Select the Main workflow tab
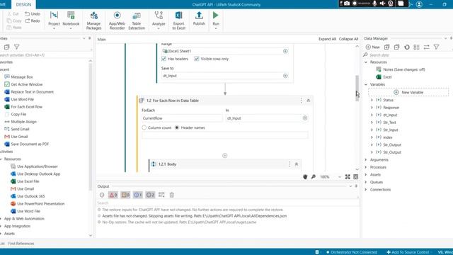Image resolution: width=453 pixels, height=255 pixels. (x=102, y=39)
